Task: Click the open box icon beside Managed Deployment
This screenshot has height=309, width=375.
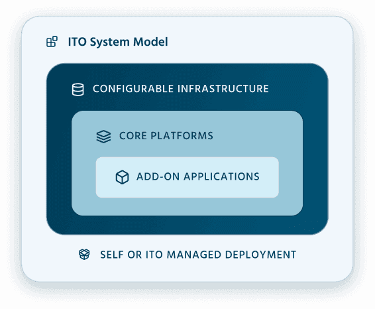Action: 84,255
